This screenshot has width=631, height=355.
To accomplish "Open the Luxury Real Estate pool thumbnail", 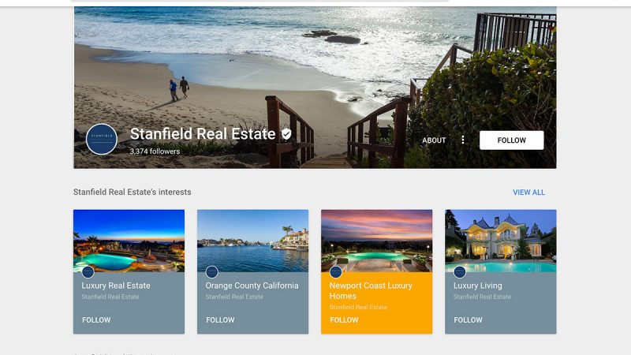I will point(129,241).
